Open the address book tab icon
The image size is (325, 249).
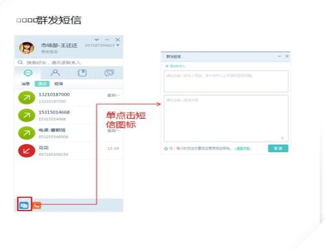coord(82,73)
